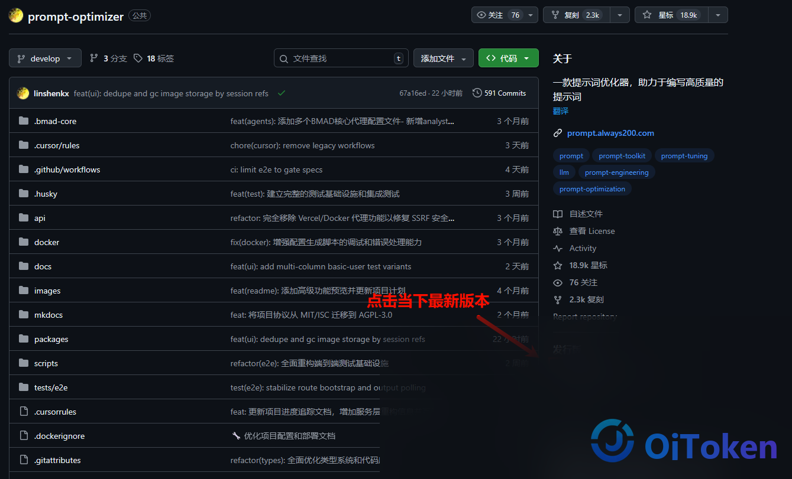The image size is (792, 479).
Task: Click the eye icon beside 76 关注
Action: (557, 282)
